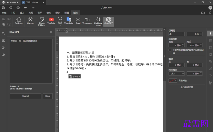Image resolution: width=213 pixels, height=132 pixels.
Task: Open plugin Settings
Action: point(19,21)
